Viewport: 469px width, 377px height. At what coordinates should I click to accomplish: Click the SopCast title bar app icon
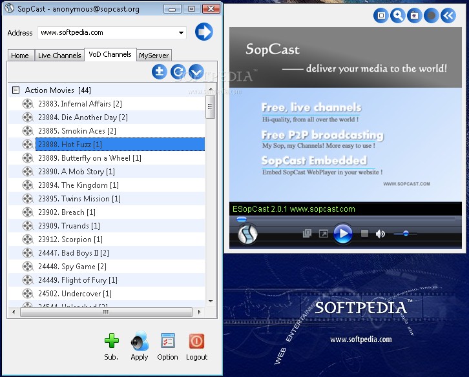pyautogui.click(x=9, y=8)
